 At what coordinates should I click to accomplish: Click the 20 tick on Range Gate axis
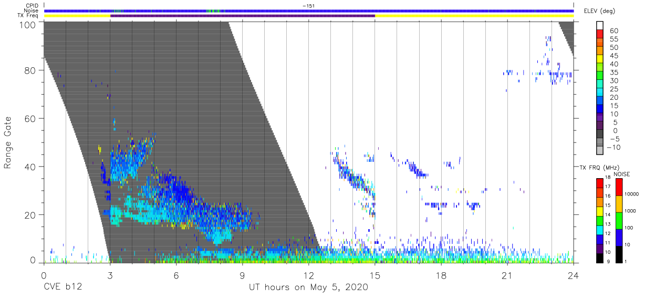pos(30,215)
